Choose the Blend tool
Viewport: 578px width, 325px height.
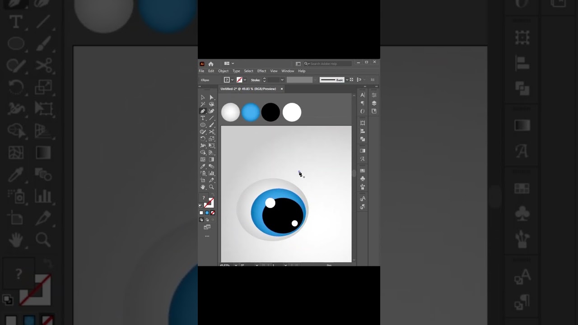point(211,166)
